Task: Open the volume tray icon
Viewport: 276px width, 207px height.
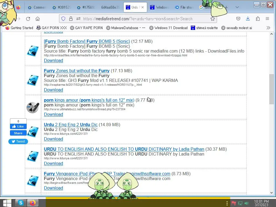Action: (x=246, y=203)
